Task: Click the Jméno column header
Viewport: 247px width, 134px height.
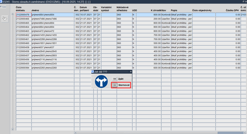Action: pyautogui.click(x=35, y=10)
